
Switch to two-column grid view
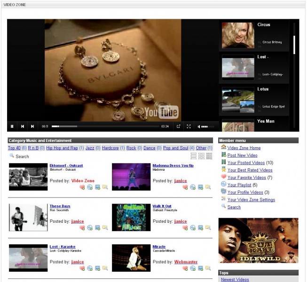pos(201,156)
